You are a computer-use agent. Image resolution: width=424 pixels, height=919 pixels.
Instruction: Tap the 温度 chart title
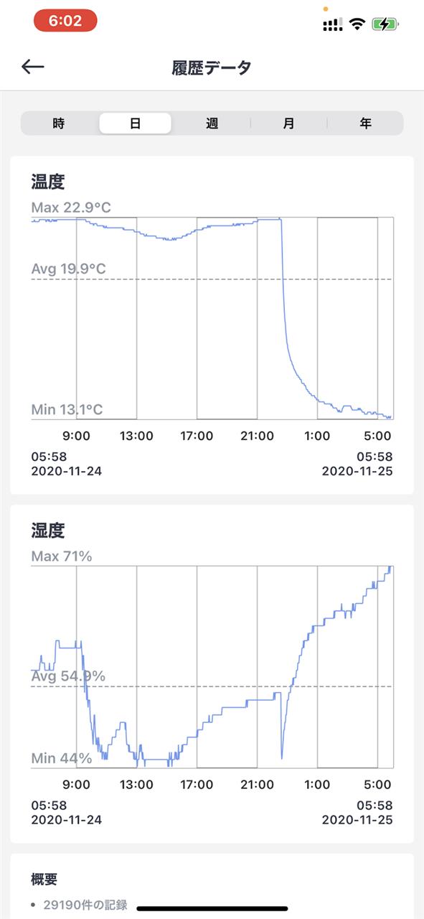coord(48,182)
